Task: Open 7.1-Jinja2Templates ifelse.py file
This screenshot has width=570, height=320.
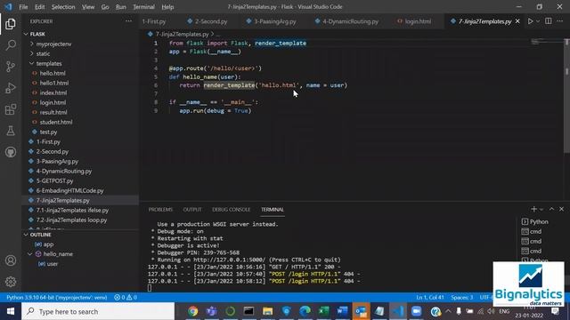Action: [72, 210]
